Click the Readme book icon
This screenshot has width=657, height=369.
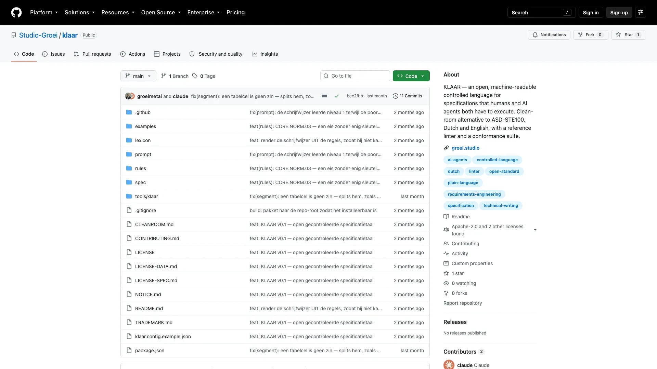[x=446, y=217]
